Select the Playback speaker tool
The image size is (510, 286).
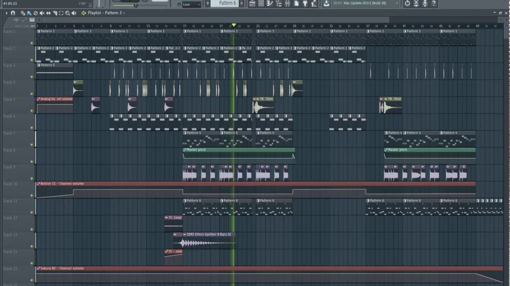[74, 13]
